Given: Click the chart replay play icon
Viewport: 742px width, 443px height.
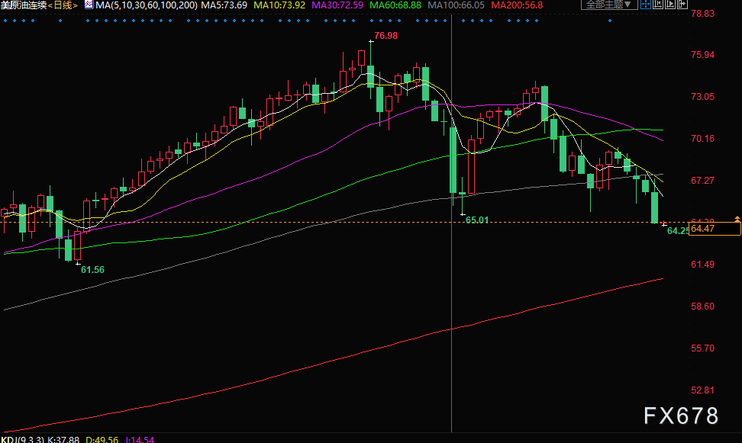Looking at the screenshot, I should point(670,5).
